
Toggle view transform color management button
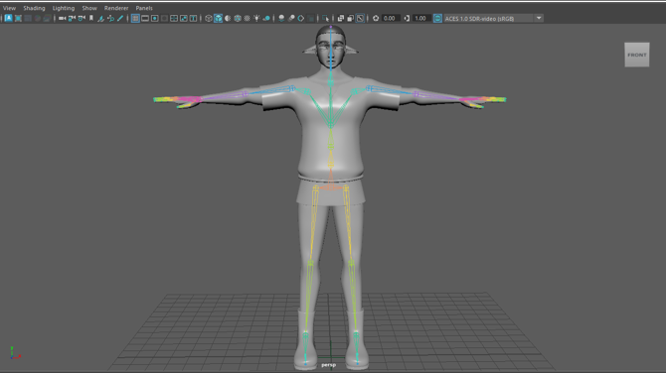coord(437,18)
